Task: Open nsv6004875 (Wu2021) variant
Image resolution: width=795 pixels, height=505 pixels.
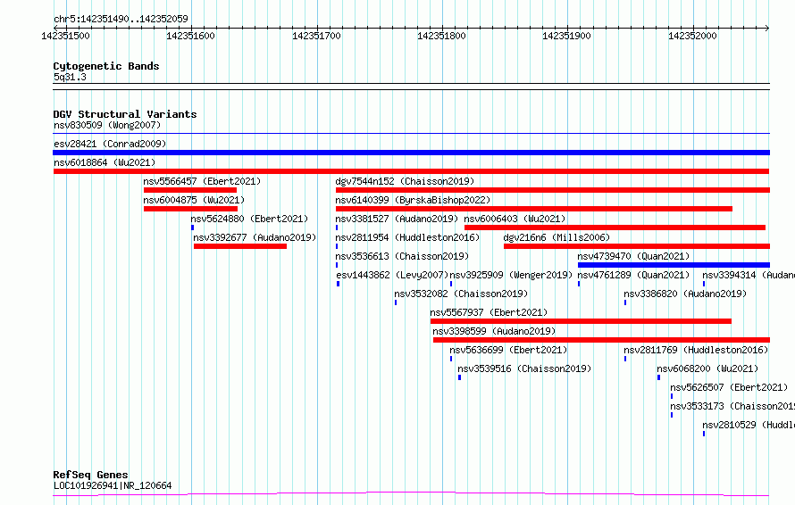Action: (x=194, y=200)
